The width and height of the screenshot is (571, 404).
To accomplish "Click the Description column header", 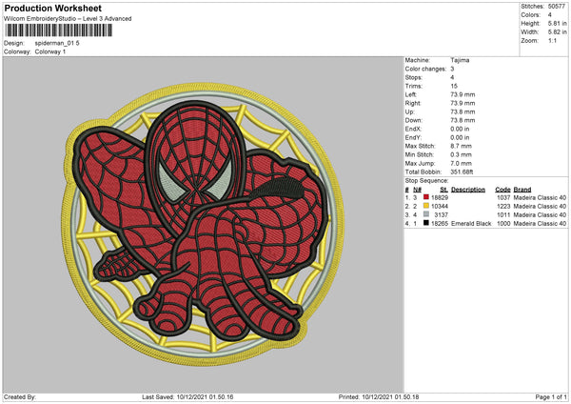I will [468, 189].
